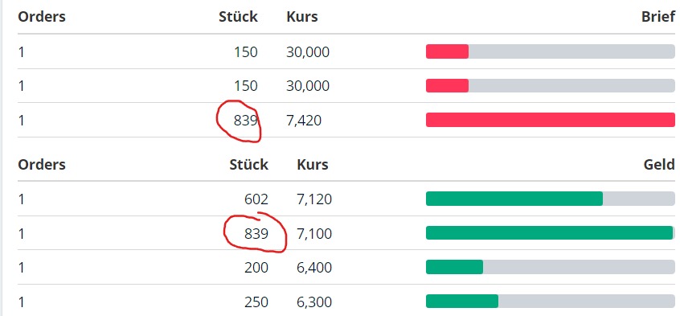The height and width of the screenshot is (316, 680).
Task: Select the 602 Stück entry
Action: tap(256, 199)
